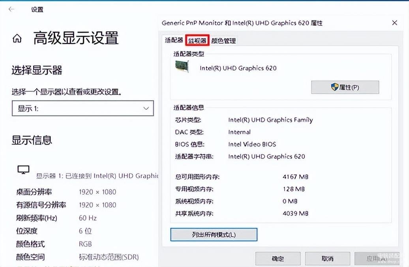
Task: Go back with the Settings back arrow
Action: [x=11, y=9]
